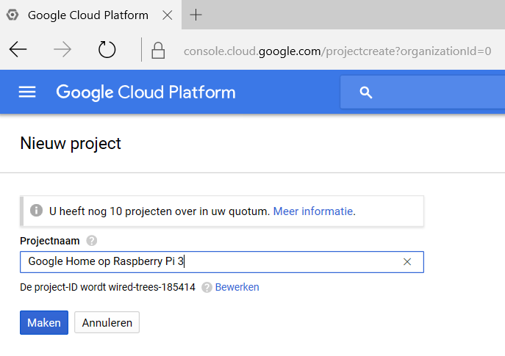Open the Meer informatie link
The width and height of the screenshot is (505, 356).
click(x=314, y=211)
